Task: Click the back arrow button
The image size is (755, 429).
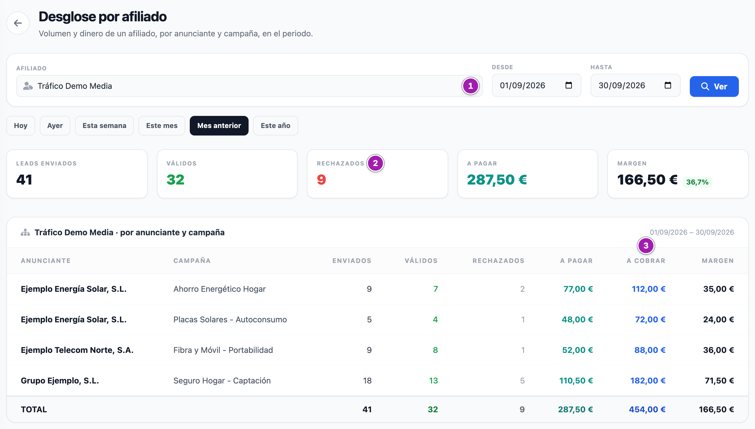Action: pyautogui.click(x=18, y=23)
